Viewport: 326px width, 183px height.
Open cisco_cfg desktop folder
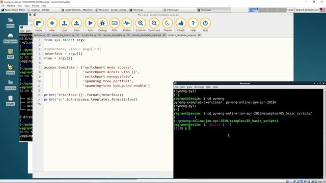point(10,85)
